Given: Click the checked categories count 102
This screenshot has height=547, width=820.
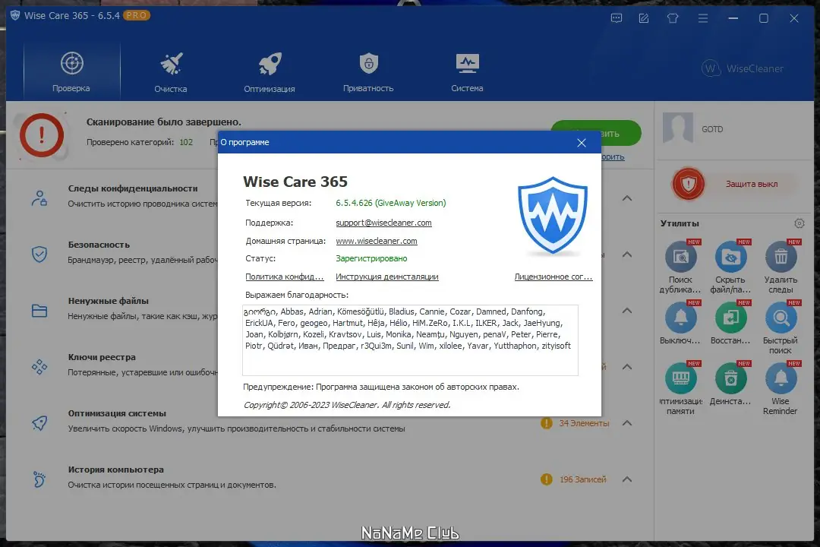Looking at the screenshot, I should pos(186,142).
